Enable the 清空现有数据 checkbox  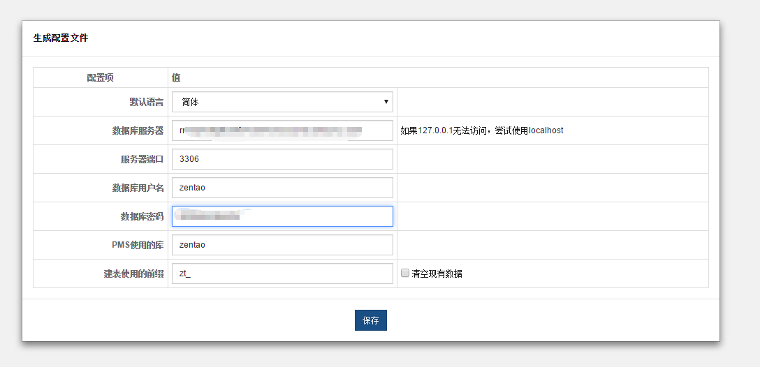405,274
